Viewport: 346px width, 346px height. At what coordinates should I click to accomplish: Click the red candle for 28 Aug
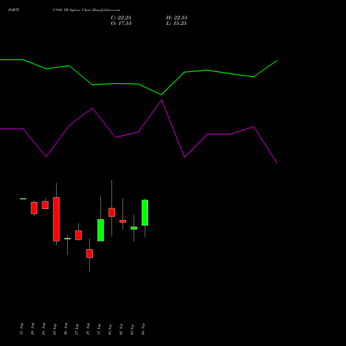[x=89, y=253]
